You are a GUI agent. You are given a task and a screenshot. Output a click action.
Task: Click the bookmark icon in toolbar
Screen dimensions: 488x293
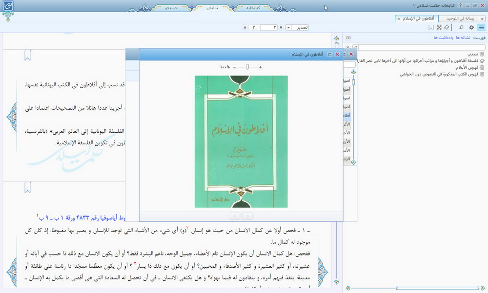431,28
